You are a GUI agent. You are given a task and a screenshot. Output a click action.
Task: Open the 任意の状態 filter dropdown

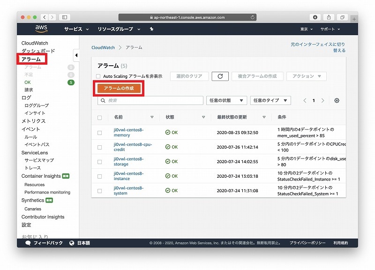(x=226, y=100)
